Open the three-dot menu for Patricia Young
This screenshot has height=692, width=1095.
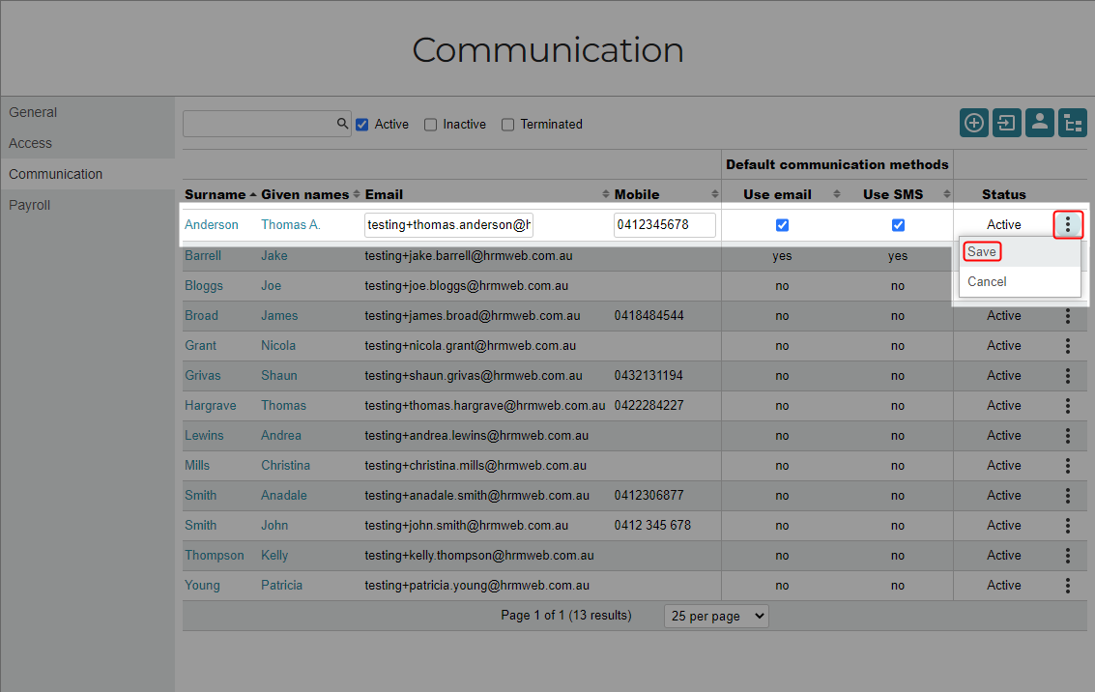coord(1068,586)
